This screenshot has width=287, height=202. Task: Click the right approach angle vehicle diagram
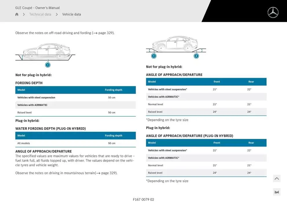[x=175, y=43]
